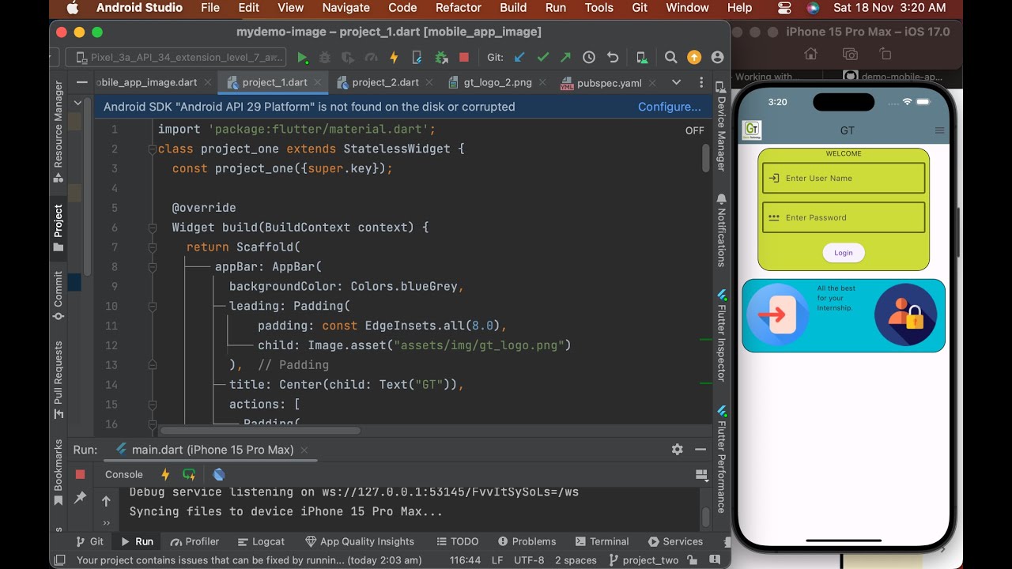The width and height of the screenshot is (1012, 569).
Task: Toggle the Bookmarks tool window
Action: click(58, 473)
